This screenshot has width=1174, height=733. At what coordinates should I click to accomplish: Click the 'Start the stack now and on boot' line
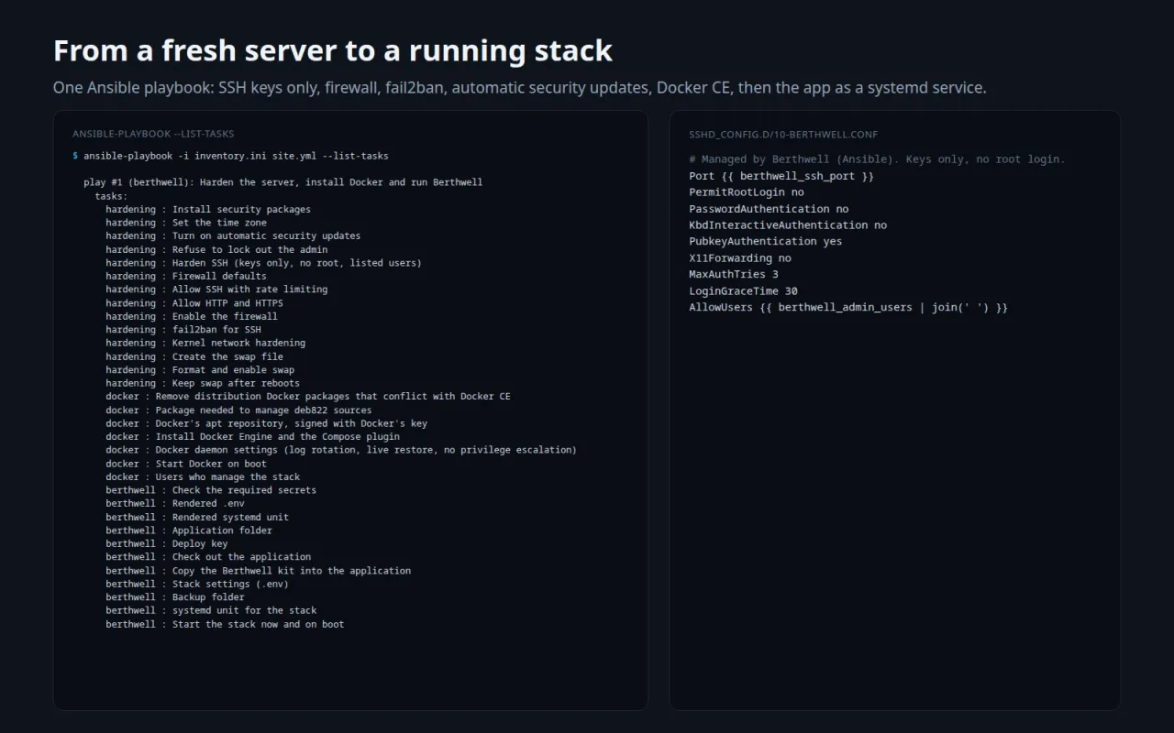(225, 624)
